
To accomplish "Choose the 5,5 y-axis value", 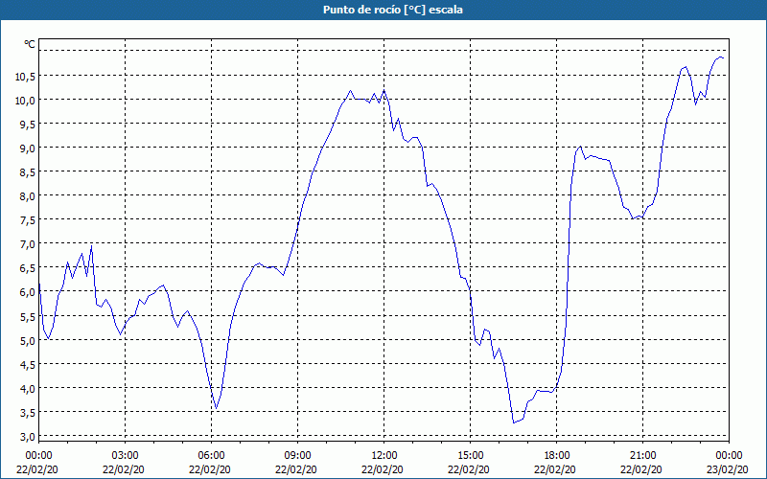I will 27,316.
